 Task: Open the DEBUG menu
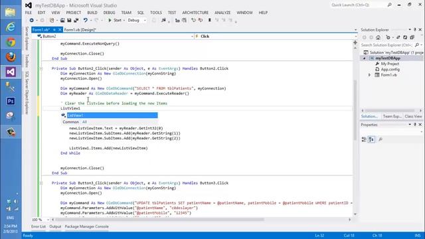pos(109,13)
